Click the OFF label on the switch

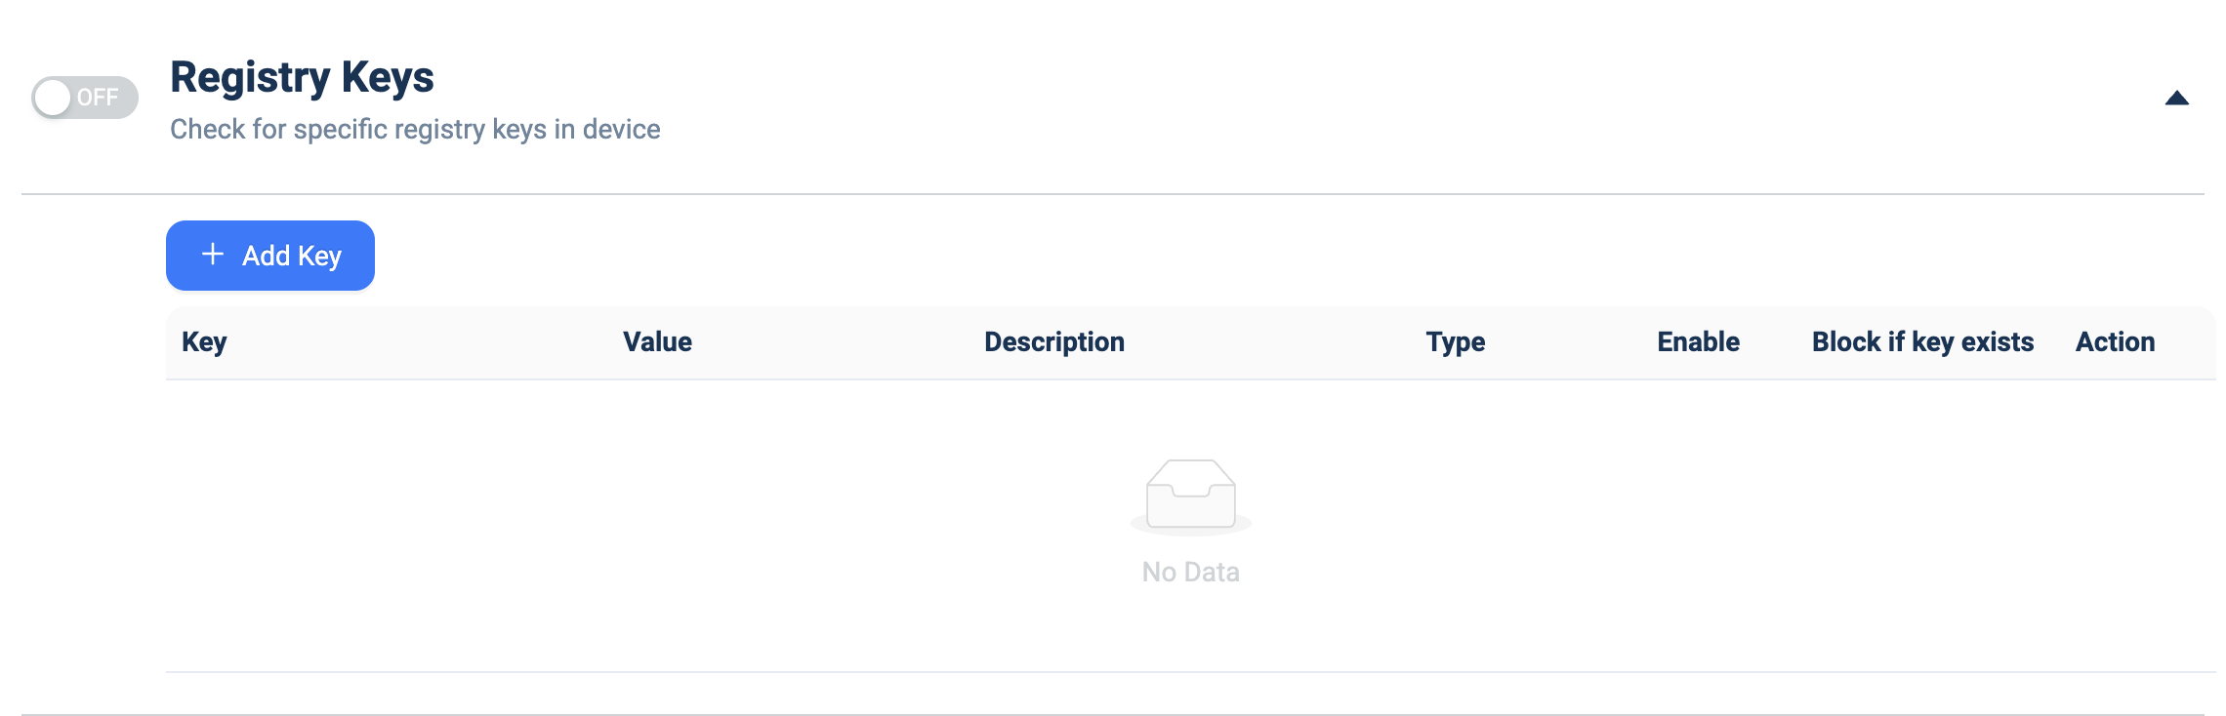[98, 98]
